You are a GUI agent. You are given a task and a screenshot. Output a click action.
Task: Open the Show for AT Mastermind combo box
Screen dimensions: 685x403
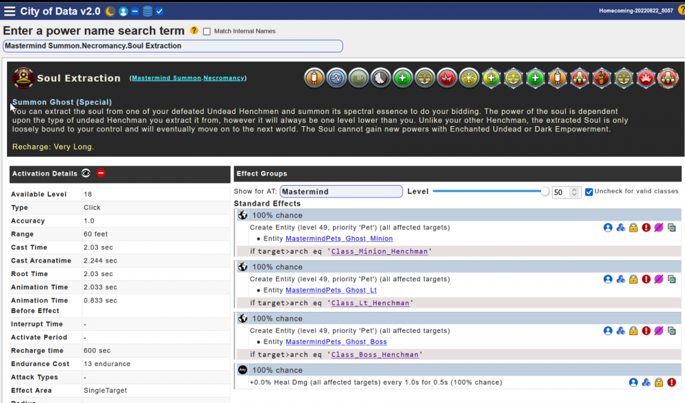pyautogui.click(x=340, y=192)
